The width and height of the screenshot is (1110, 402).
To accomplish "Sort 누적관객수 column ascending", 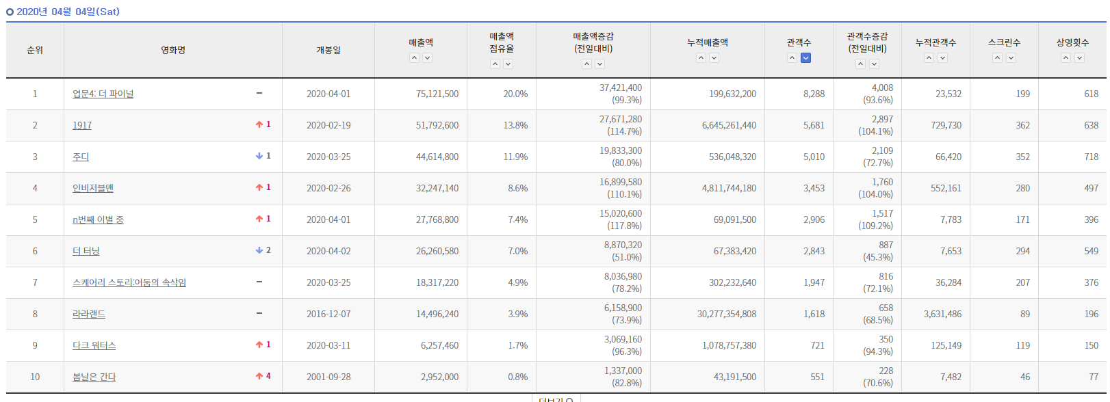I will coord(929,58).
